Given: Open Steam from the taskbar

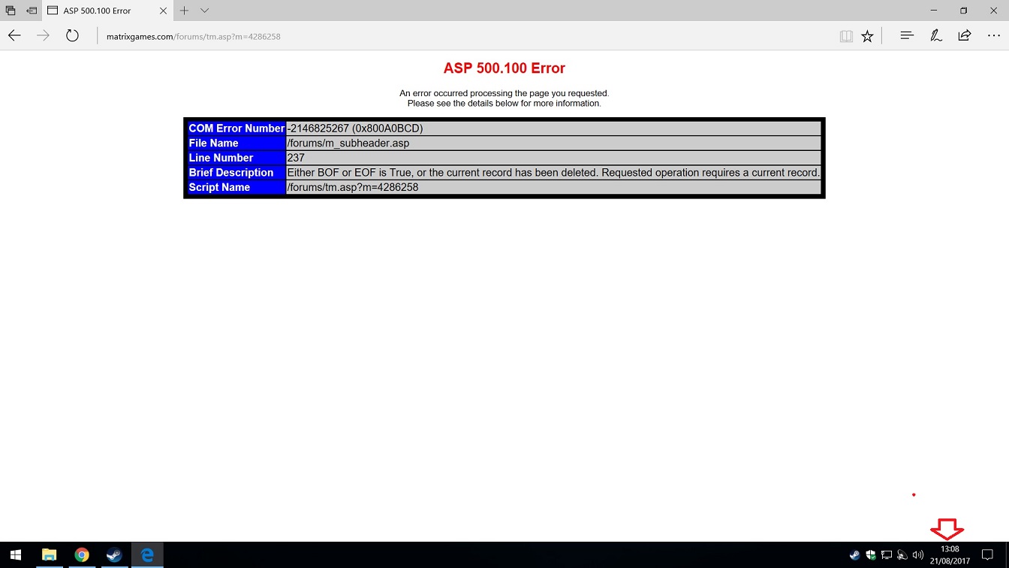Looking at the screenshot, I should coord(114,555).
